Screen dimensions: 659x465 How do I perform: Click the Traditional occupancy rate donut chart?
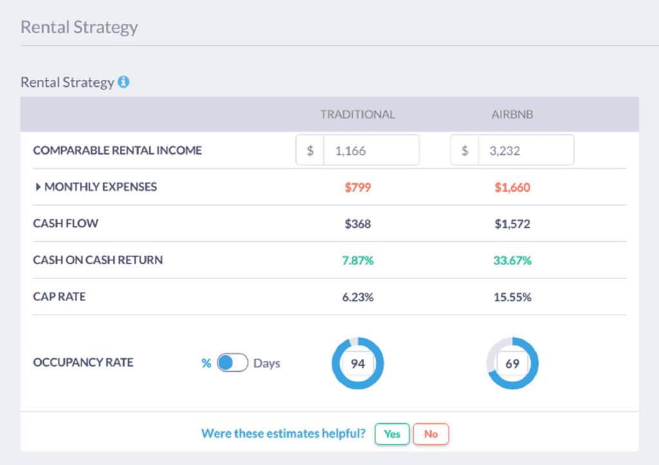358,363
